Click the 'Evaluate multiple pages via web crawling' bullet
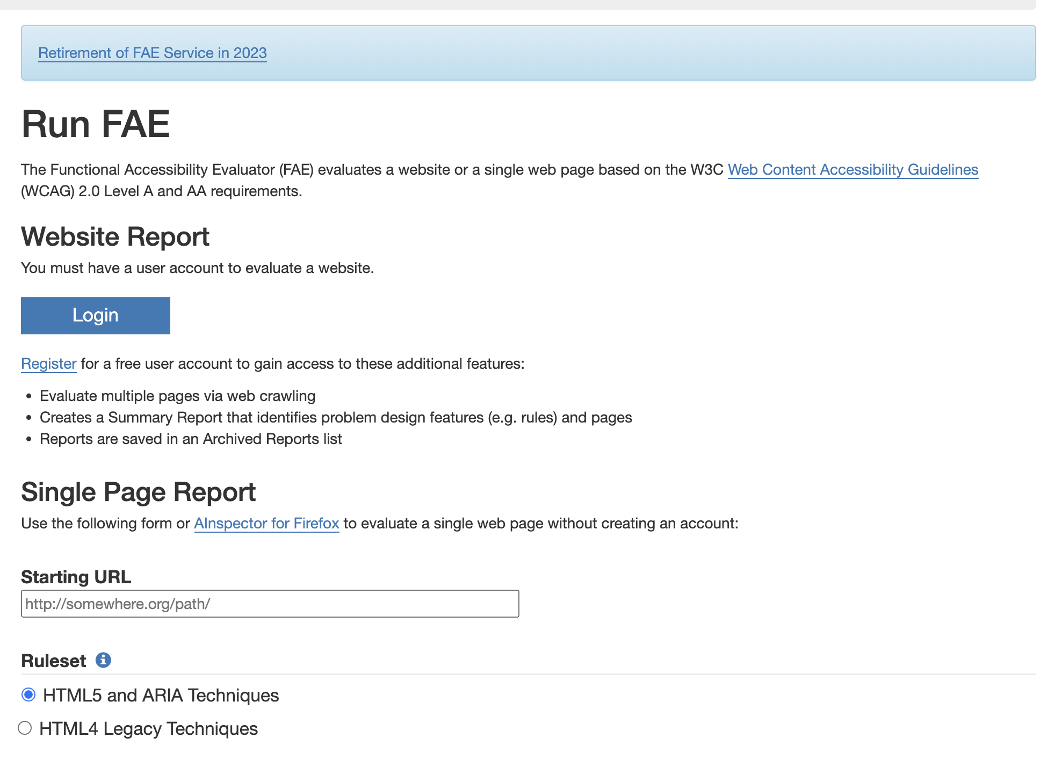1055x773 pixels. tap(177, 396)
